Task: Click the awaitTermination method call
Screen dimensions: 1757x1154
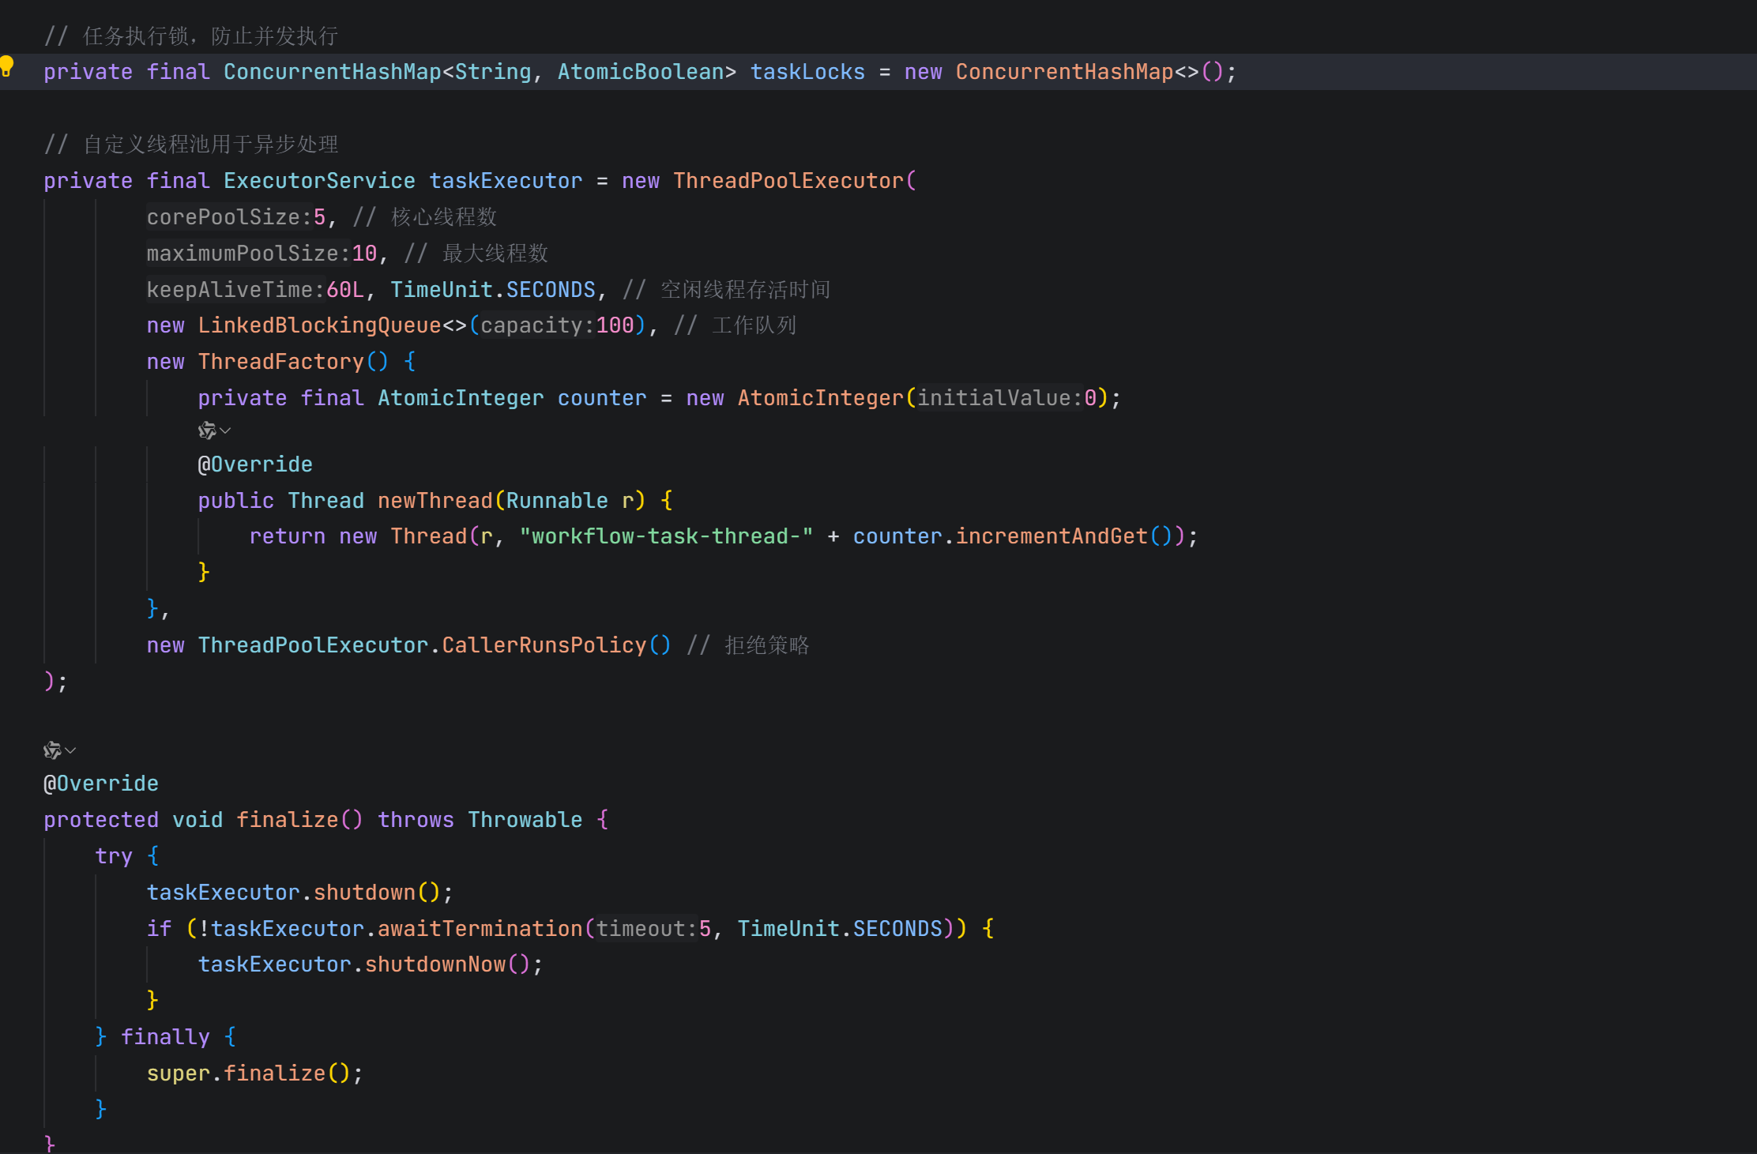Action: (x=480, y=929)
